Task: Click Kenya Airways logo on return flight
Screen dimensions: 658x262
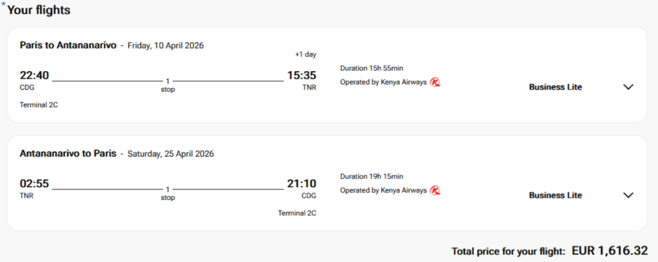Action: coord(435,190)
